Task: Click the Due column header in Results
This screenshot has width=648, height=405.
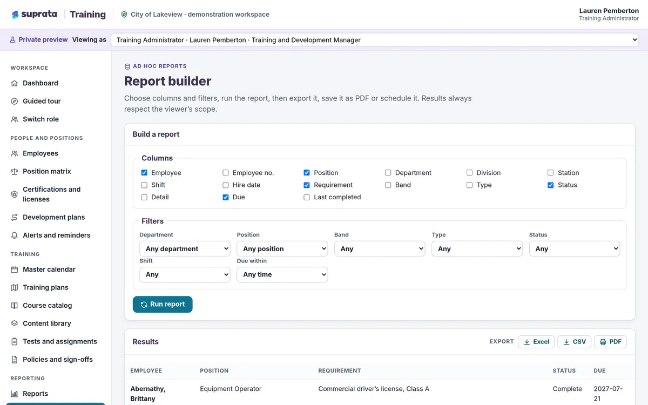Action: click(x=599, y=371)
